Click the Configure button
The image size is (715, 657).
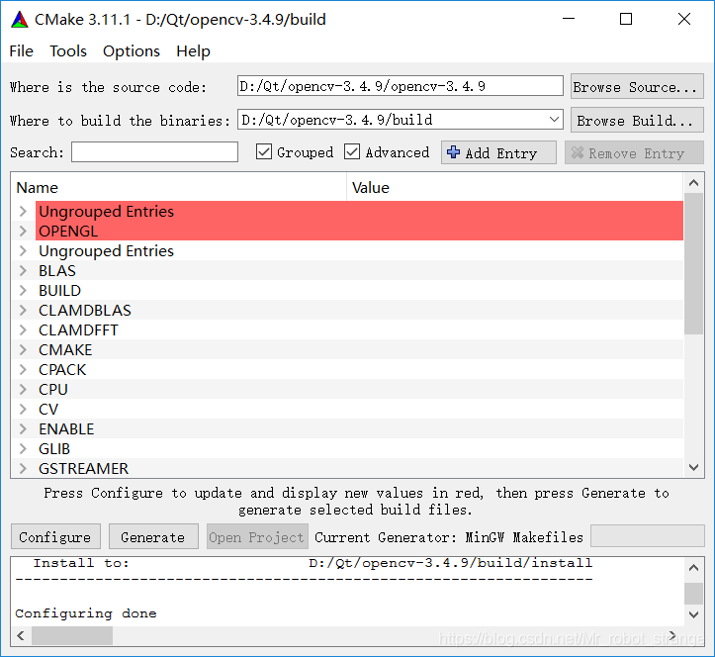click(x=55, y=536)
